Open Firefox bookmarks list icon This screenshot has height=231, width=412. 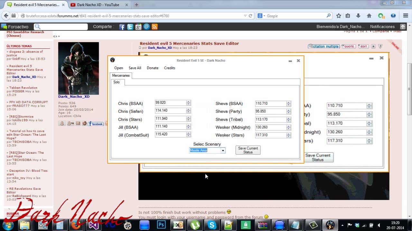[348, 16]
